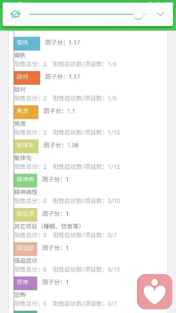Image resolution: width=176 pixels, height=313 pixels.
Task: Tap the 焦虑 阳性症状数 1/10 line
Action: [x=87, y=132]
